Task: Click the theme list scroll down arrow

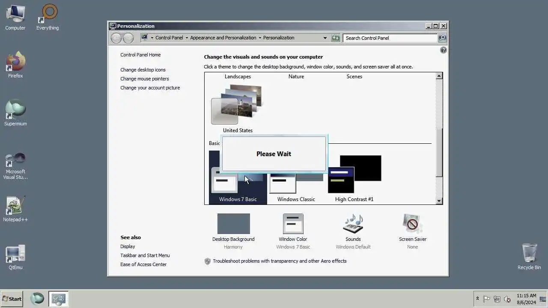Action: click(439, 201)
